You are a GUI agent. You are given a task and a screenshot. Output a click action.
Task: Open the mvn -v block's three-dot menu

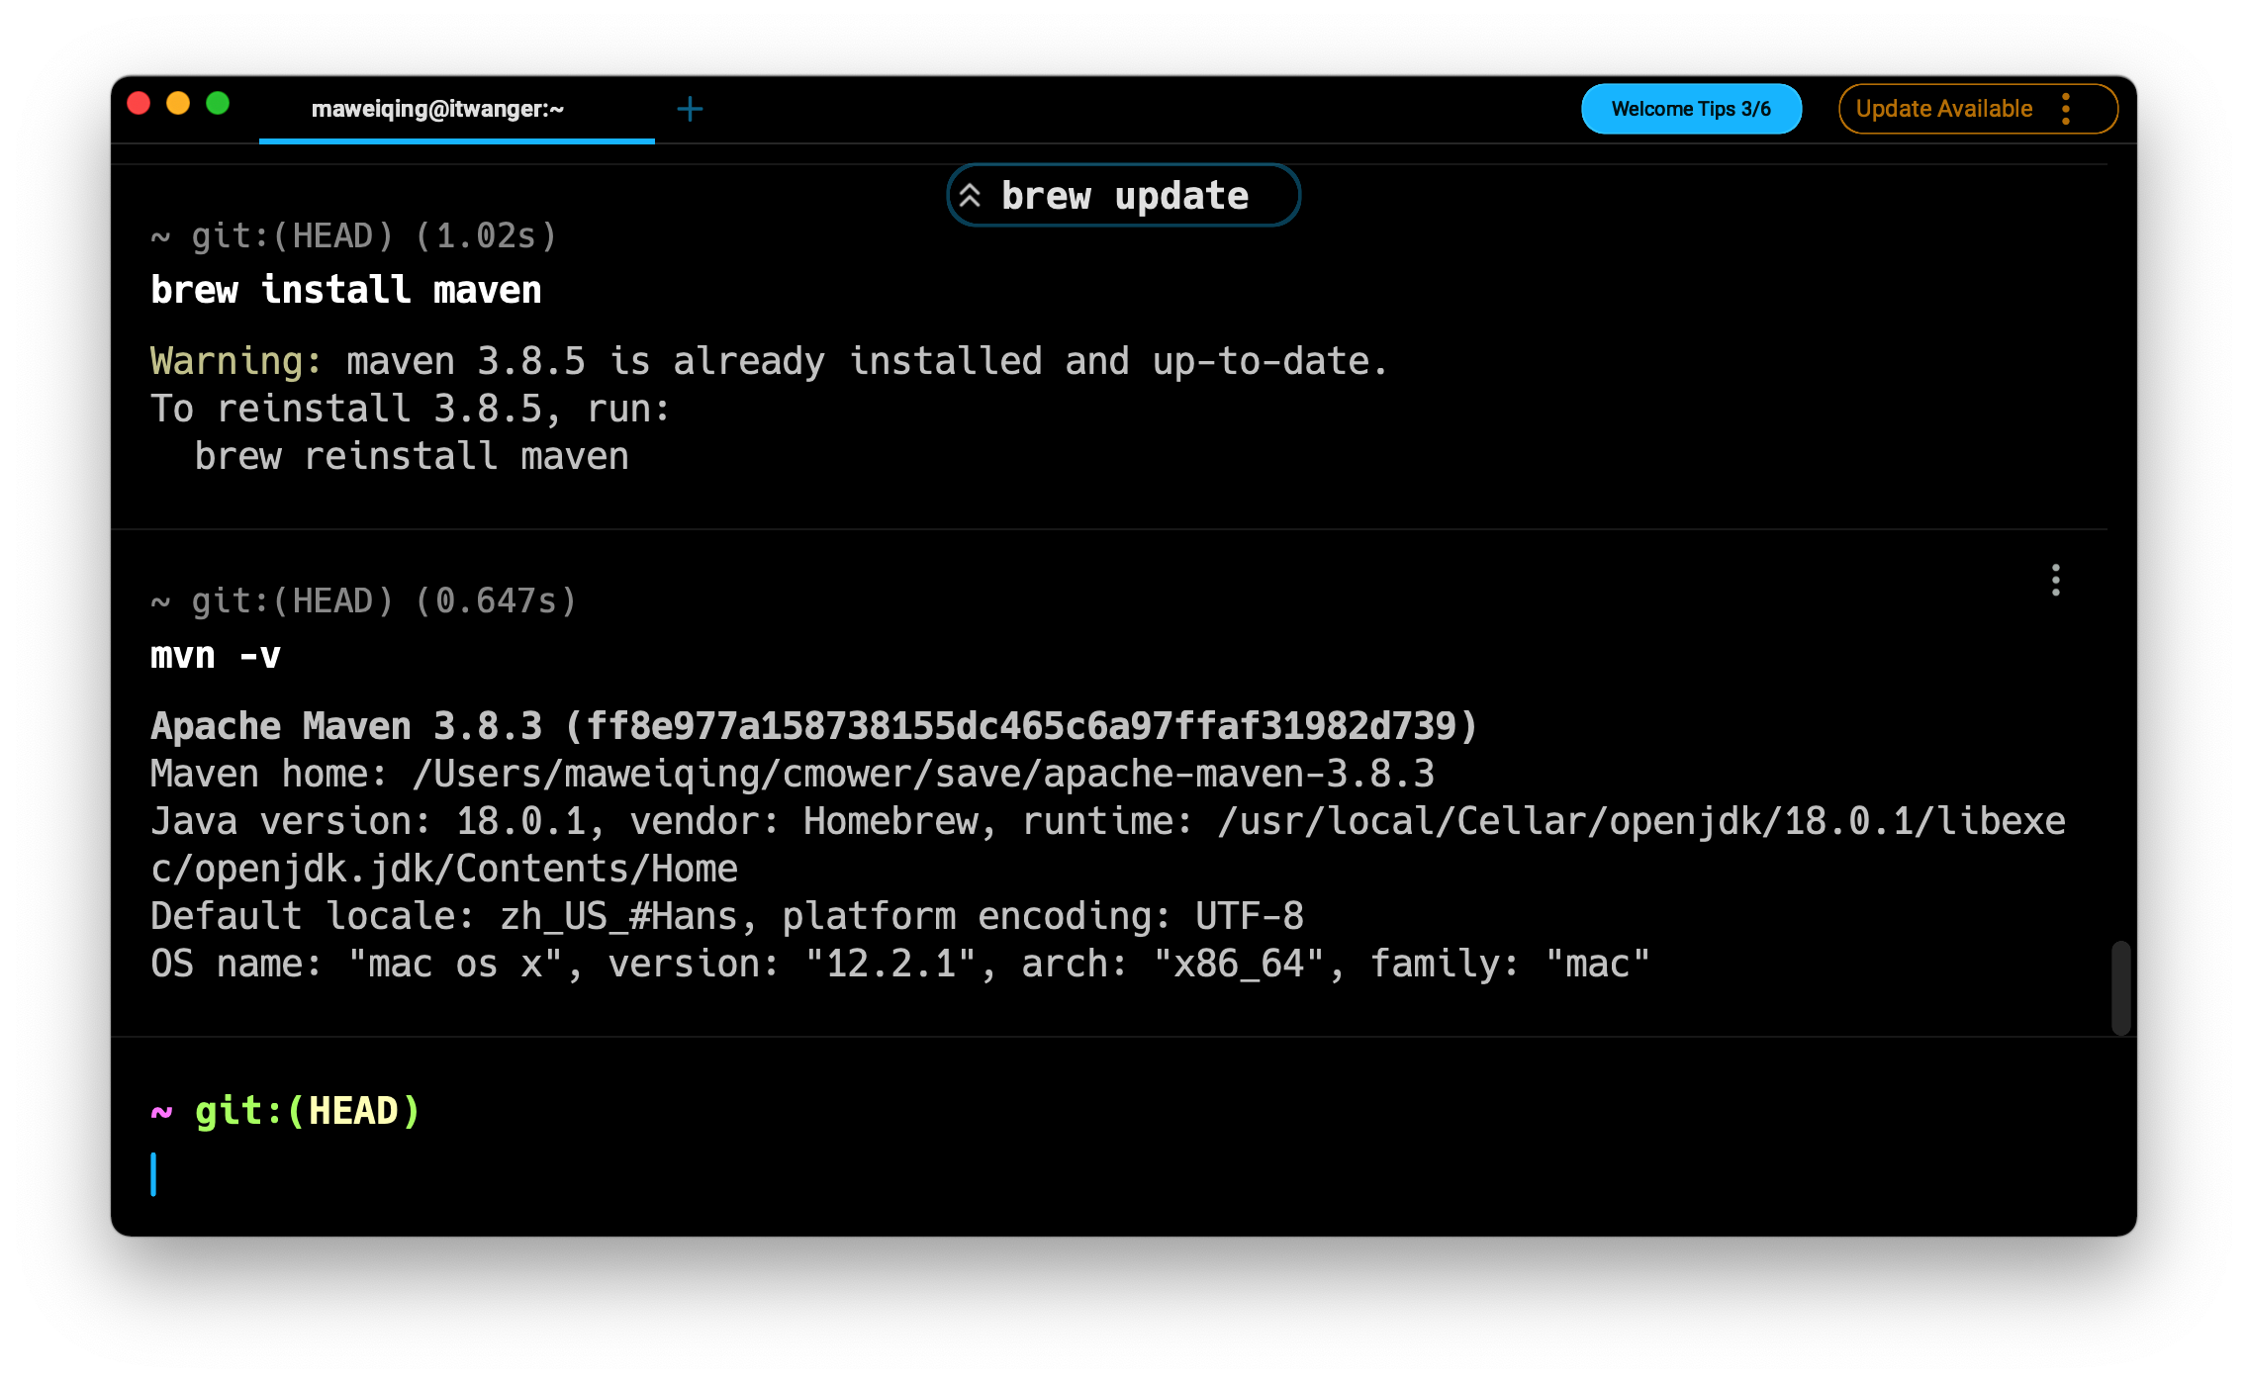tap(2055, 580)
